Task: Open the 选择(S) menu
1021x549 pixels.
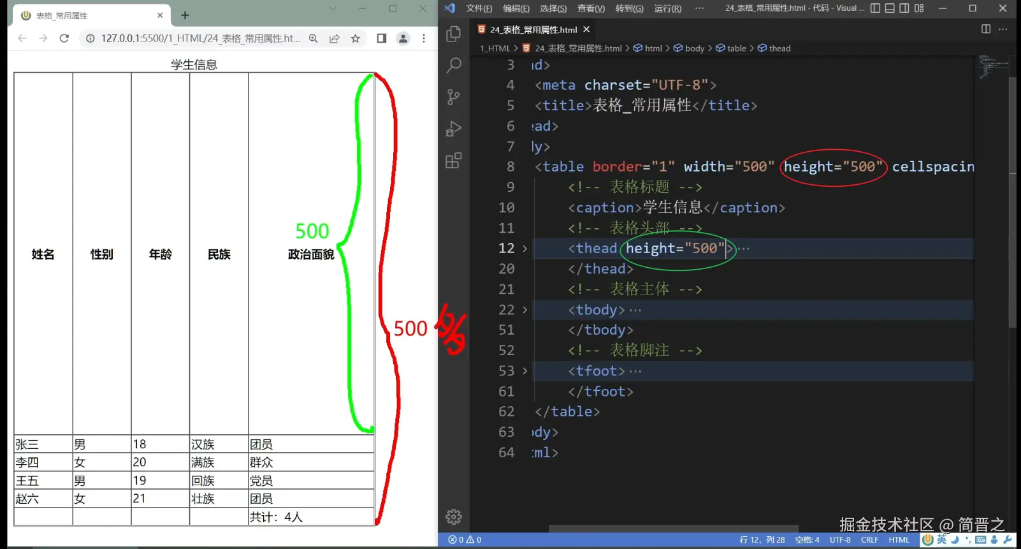Action: point(553,8)
